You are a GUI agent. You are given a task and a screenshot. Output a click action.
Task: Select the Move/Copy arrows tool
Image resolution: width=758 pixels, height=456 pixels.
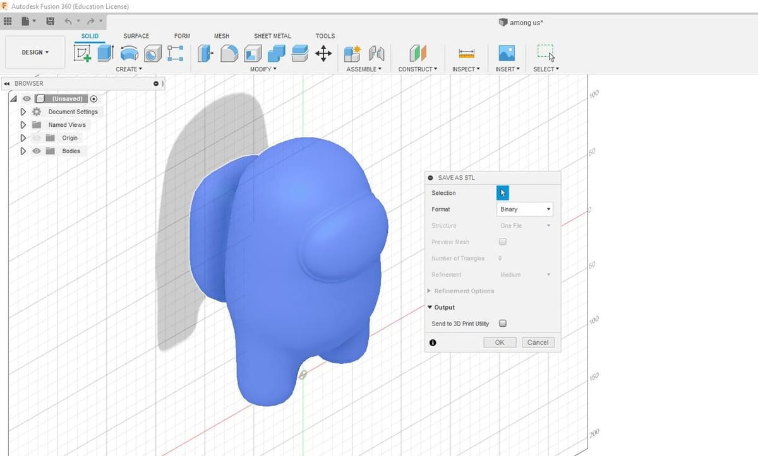pyautogui.click(x=323, y=53)
